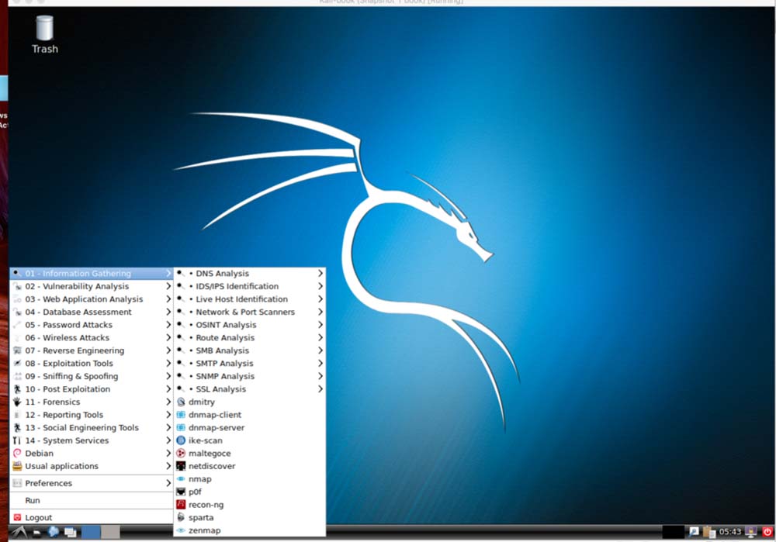The width and height of the screenshot is (776, 542).
Task: Start the maltegoce tool
Action: [x=209, y=454]
